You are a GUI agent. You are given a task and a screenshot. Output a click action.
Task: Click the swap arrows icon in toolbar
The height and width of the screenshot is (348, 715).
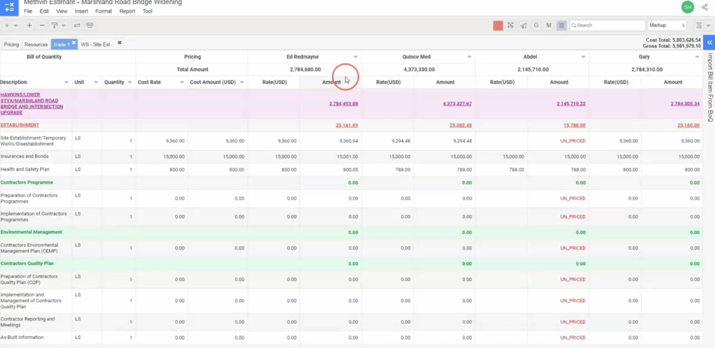[x=77, y=25]
